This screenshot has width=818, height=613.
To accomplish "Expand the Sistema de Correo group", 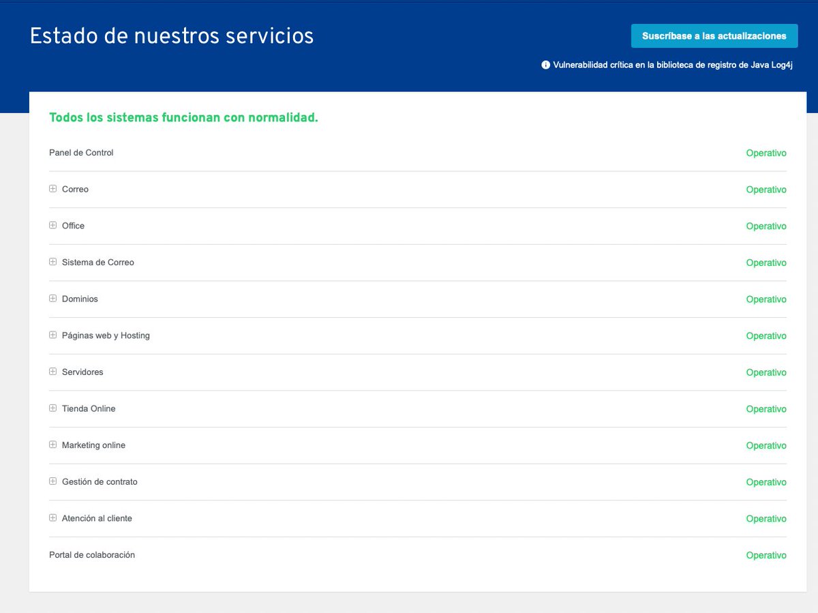I will [53, 262].
